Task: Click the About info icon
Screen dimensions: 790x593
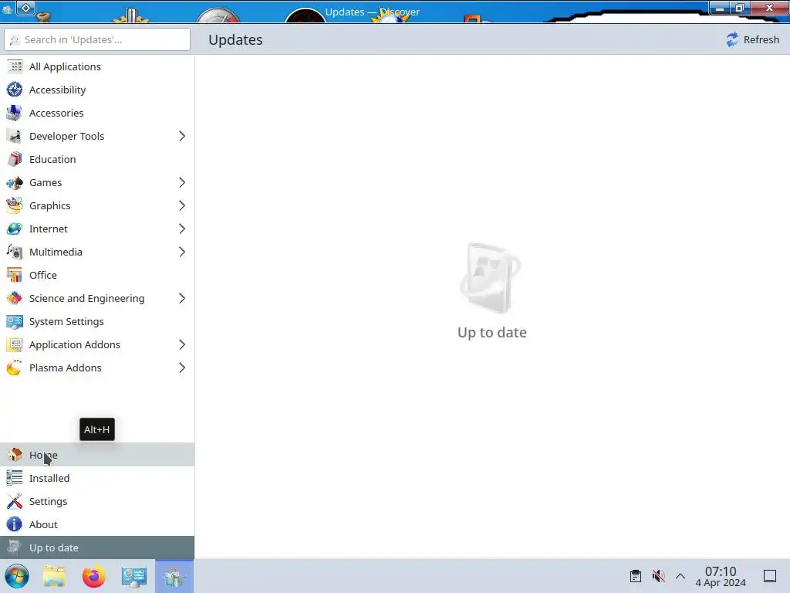Action: click(x=15, y=524)
